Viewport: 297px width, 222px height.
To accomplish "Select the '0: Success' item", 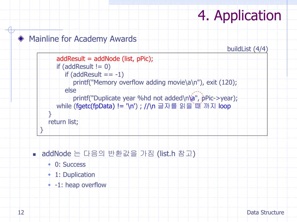I will click(70, 164).
